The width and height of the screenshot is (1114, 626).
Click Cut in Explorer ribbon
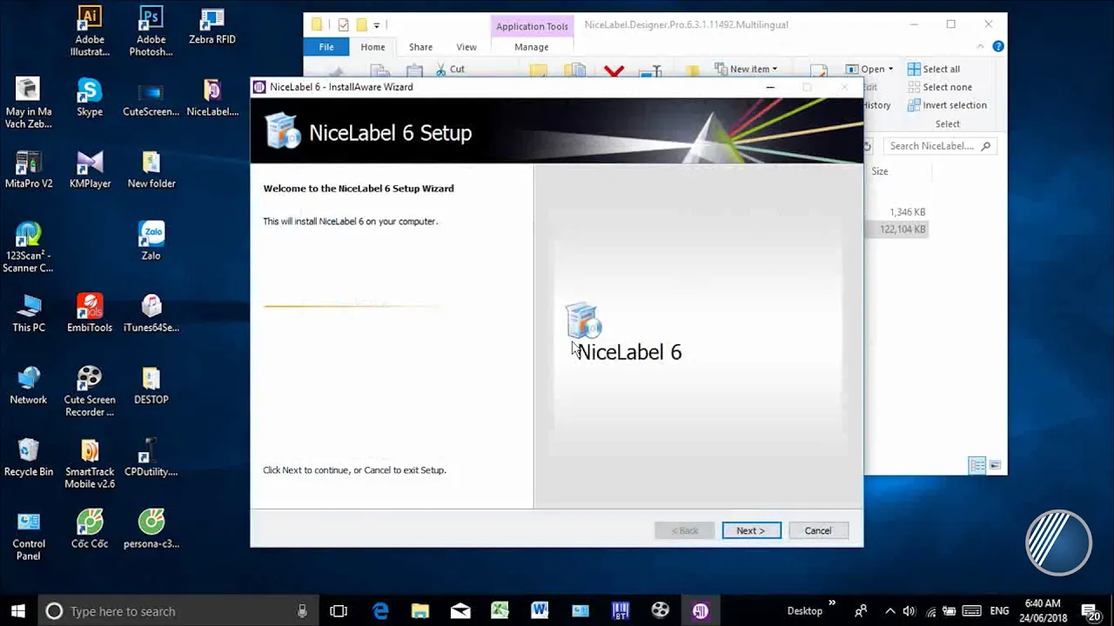tap(450, 69)
